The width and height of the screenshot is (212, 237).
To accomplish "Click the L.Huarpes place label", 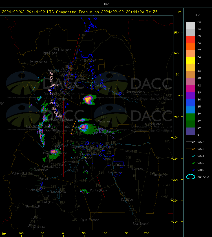I will coord(135,169).
